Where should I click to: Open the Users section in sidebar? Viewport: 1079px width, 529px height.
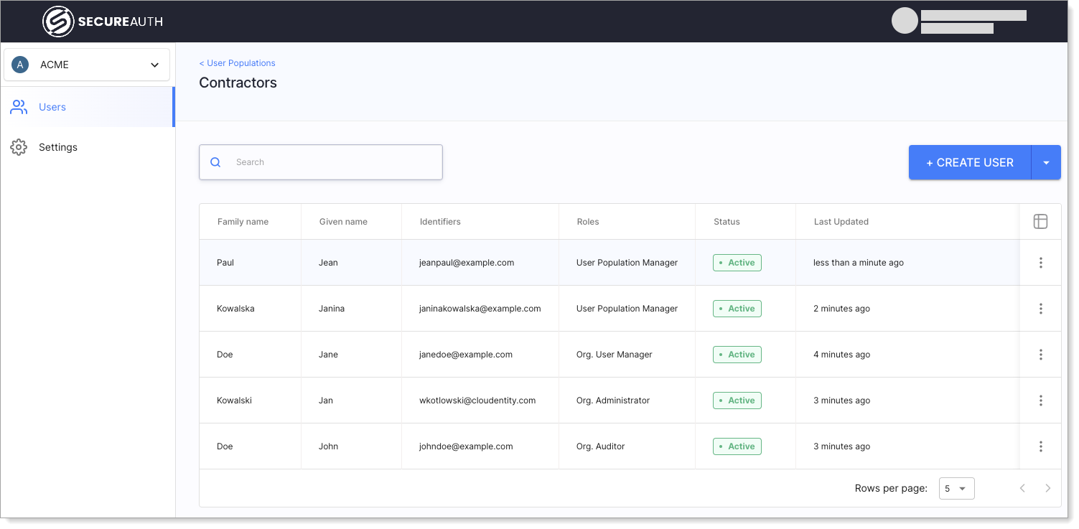coord(88,107)
